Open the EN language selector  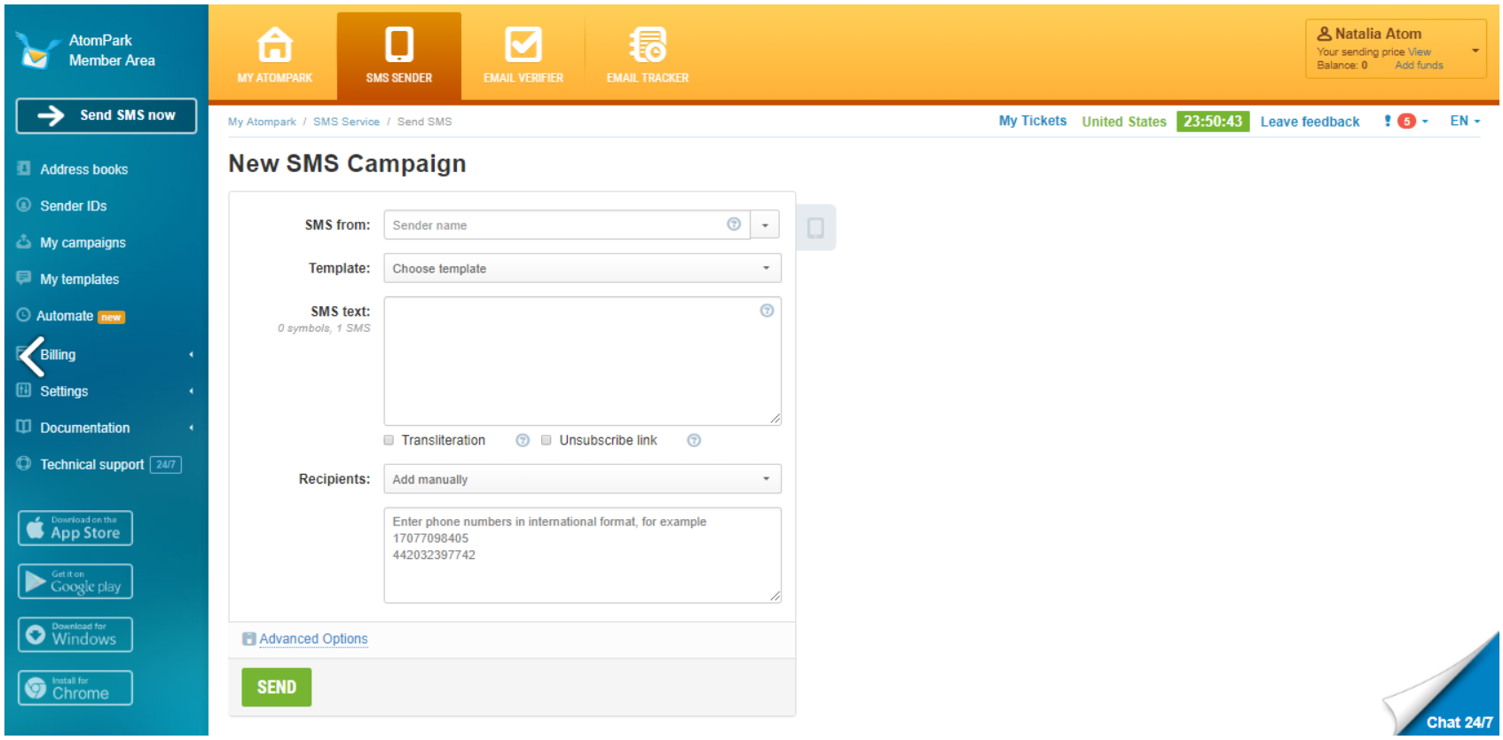[1464, 122]
